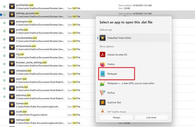Image resolution: width=195 pixels, height=127 pixels.
Task: Select the achievements.dat file name
Action: (26, 46)
